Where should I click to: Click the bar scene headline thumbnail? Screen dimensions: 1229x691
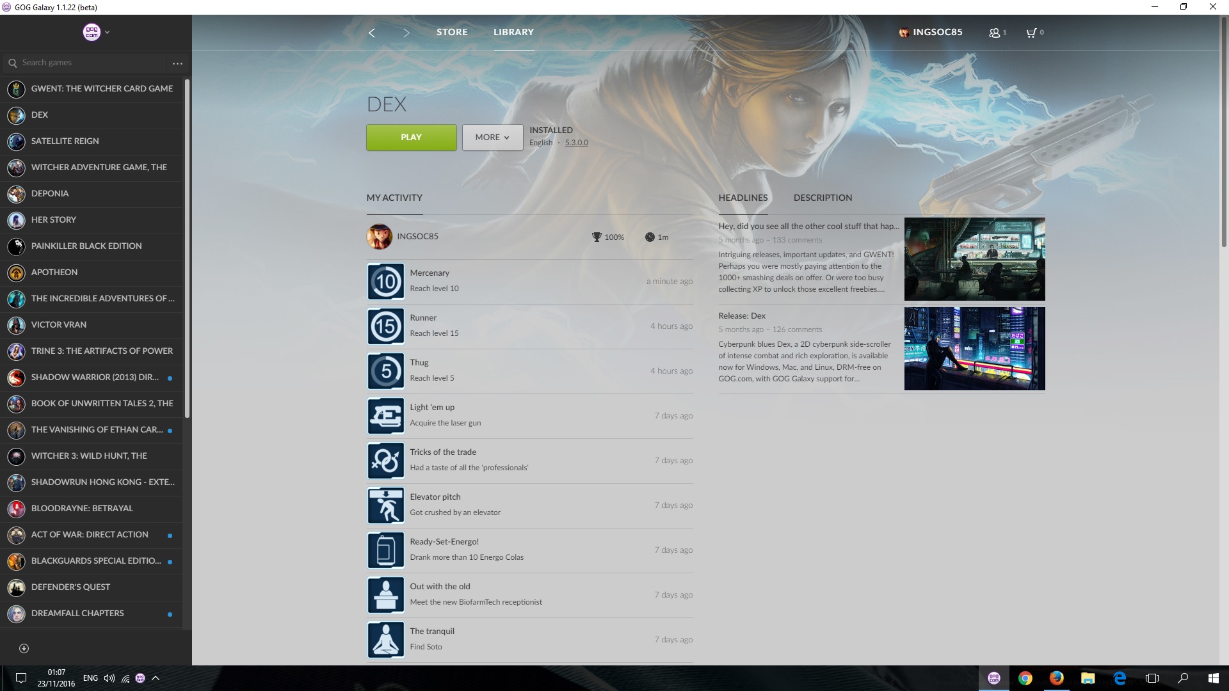coord(974,259)
